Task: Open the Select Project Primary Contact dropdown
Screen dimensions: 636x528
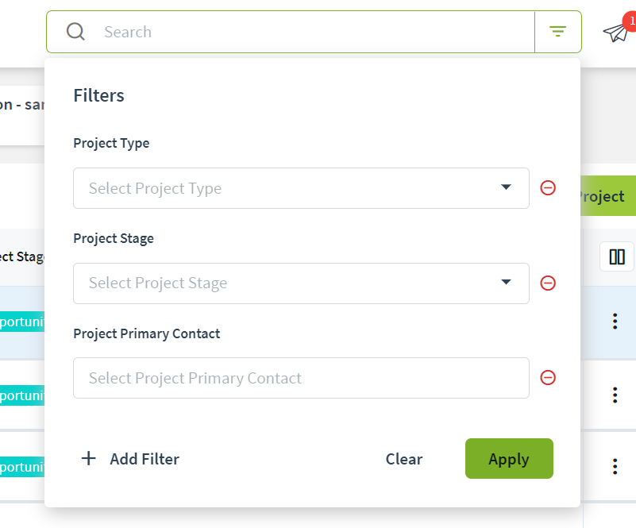Action: tap(302, 378)
